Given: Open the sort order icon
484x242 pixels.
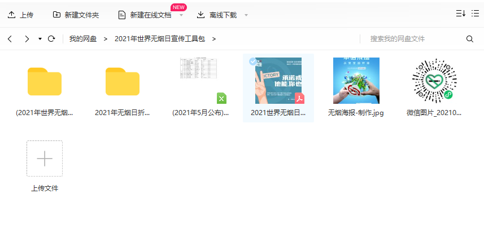Looking at the screenshot, I should tap(460, 13).
